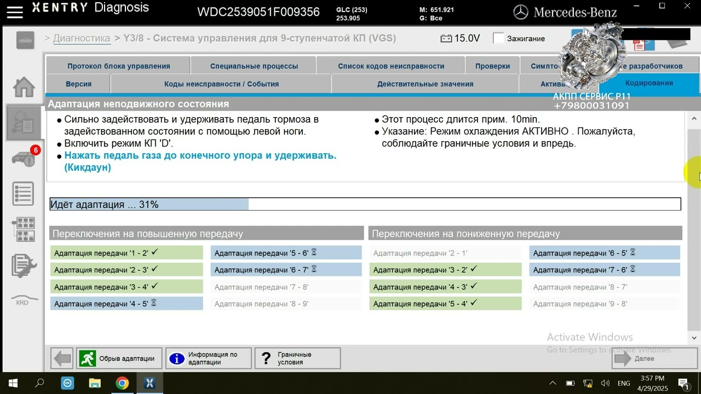This screenshot has height=394, width=701.
Task: Click Обрыв адаптации button
Action: [119, 358]
